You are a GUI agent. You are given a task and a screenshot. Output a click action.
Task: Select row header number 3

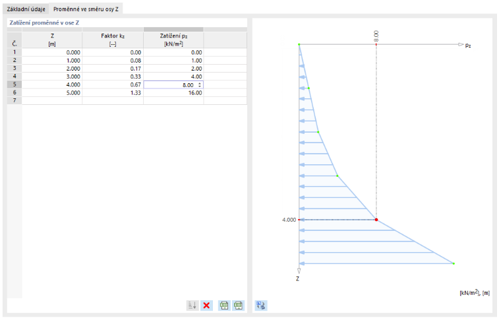point(15,68)
